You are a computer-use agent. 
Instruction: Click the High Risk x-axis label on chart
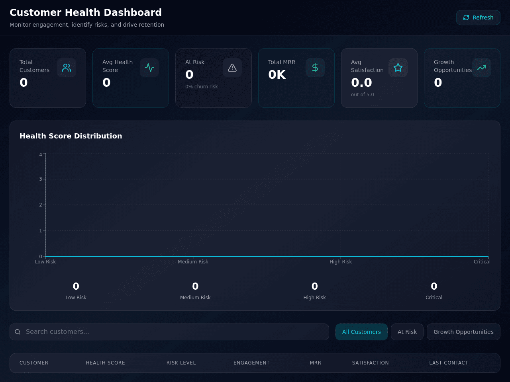coord(341,262)
